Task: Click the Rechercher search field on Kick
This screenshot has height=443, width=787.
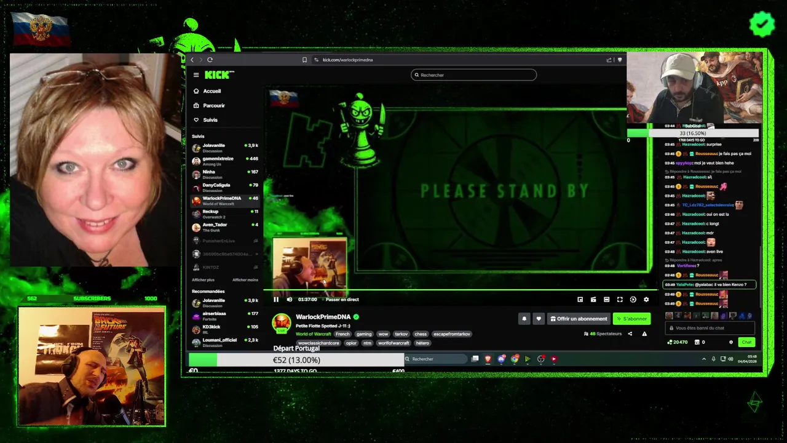Action: click(473, 75)
